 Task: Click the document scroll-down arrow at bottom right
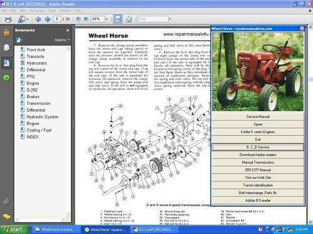pos(310,222)
